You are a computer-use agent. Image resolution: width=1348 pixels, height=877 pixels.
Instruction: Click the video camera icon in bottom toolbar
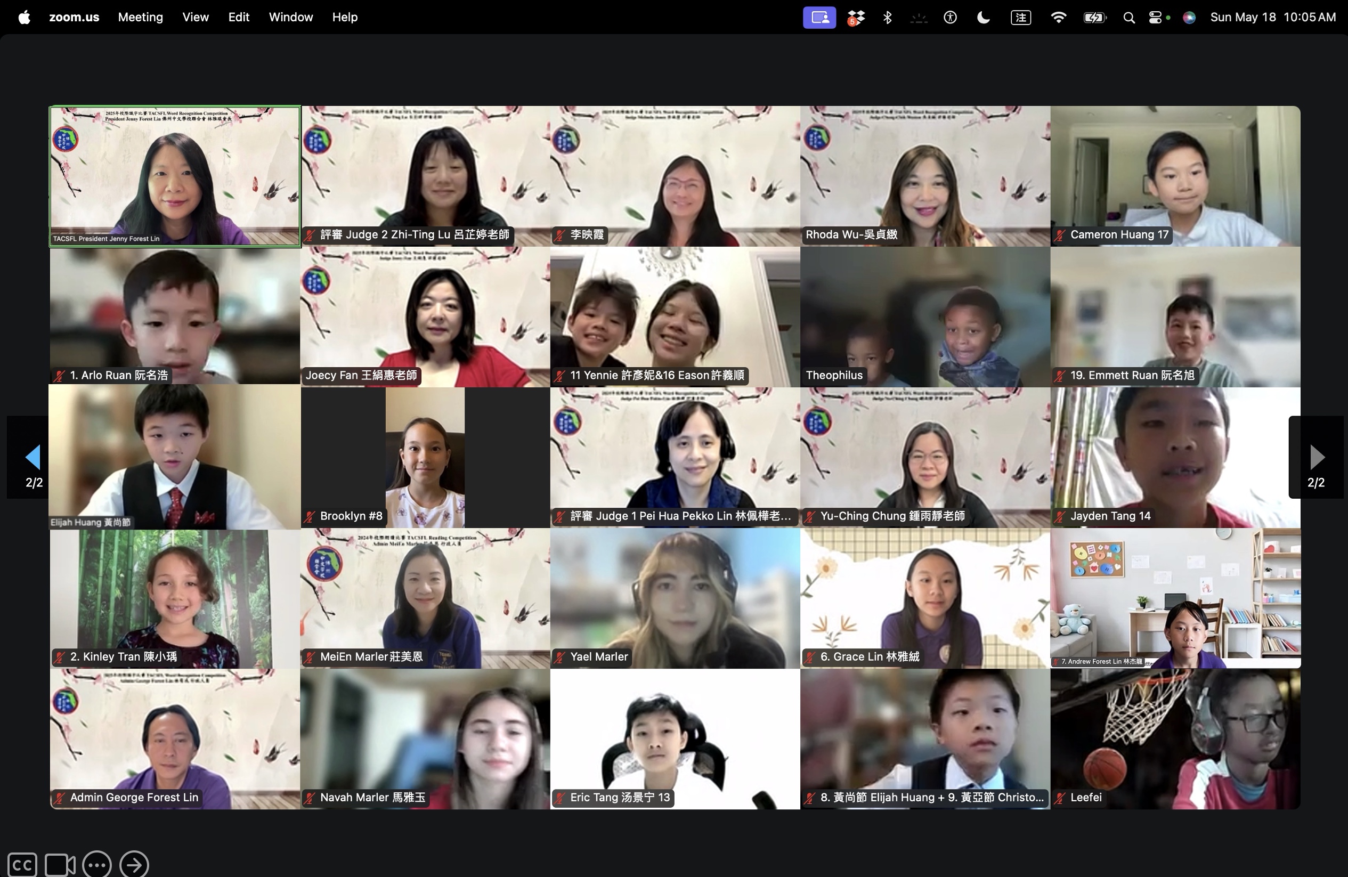point(60,864)
